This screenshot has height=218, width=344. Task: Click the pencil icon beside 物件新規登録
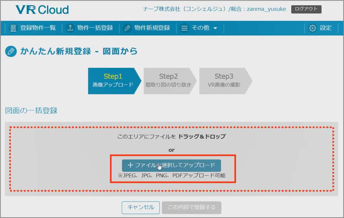127,28
